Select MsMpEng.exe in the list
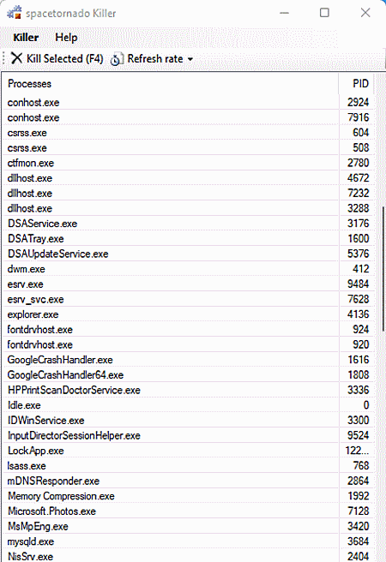The width and height of the screenshot is (386, 562). (x=189, y=526)
